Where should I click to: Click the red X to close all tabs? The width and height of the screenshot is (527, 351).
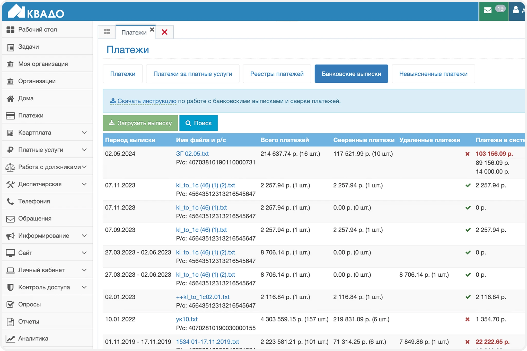pos(164,32)
